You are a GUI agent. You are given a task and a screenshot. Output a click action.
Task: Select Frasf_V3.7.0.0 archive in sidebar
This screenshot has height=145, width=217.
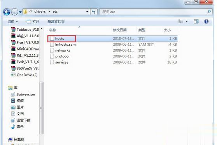click(x=25, y=42)
